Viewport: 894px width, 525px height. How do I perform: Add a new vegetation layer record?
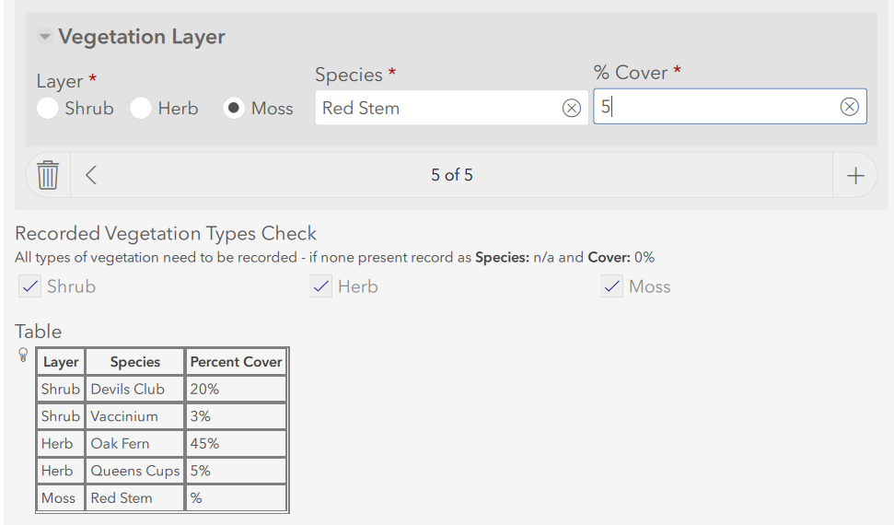855,176
